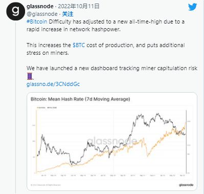
Task: Open the tweet date 2022年10月11日
Action: point(79,6)
